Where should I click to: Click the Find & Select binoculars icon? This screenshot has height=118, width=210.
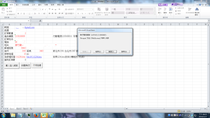[197, 10]
